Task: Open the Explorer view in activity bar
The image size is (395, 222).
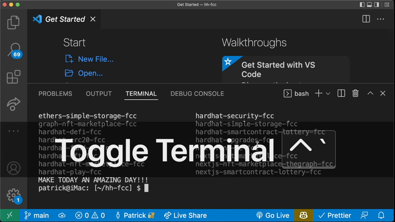Action: 13,22
